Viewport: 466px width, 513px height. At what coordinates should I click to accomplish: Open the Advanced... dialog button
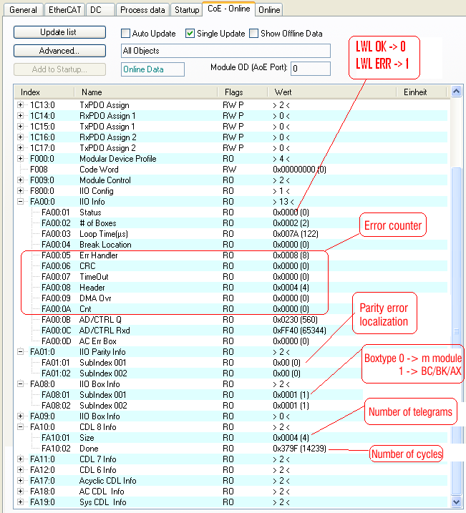click(59, 51)
